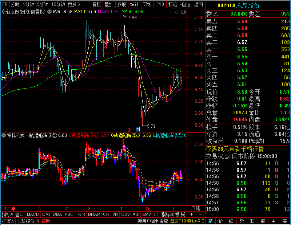Switch to 指标A indicator group
Viewport: 291px width, 225px height.
(7, 214)
